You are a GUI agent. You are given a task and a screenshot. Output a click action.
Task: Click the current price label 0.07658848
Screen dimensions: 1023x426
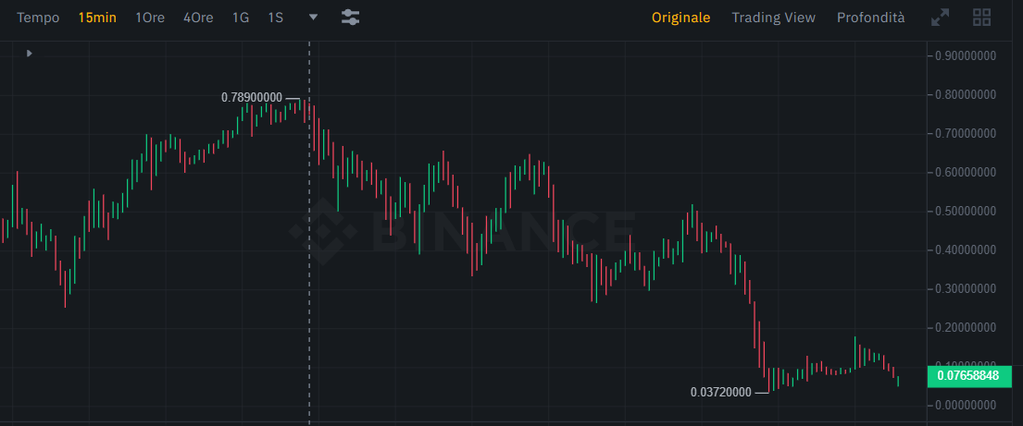(x=968, y=376)
